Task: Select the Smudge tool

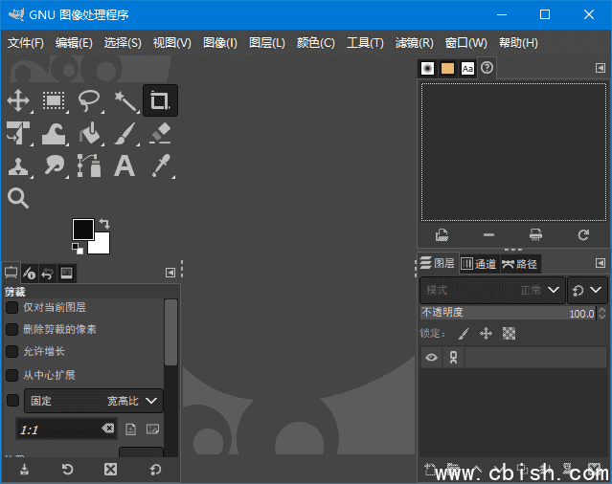Action: pyautogui.click(x=54, y=166)
